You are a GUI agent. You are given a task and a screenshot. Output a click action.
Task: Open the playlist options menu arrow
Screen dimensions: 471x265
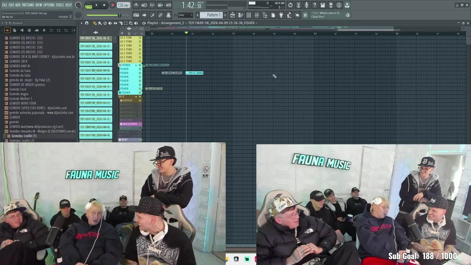(82, 23)
